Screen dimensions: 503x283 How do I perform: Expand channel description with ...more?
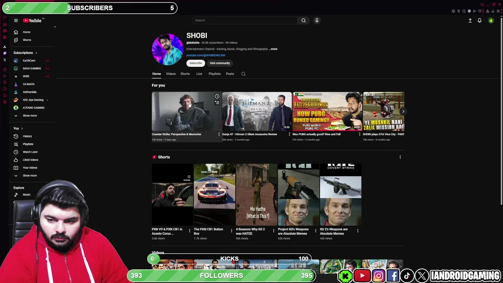(x=273, y=49)
